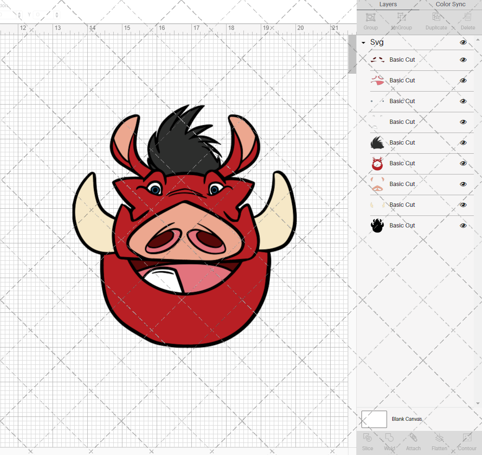Hide the red face layer
The height and width of the screenshot is (455, 482).
click(x=463, y=163)
